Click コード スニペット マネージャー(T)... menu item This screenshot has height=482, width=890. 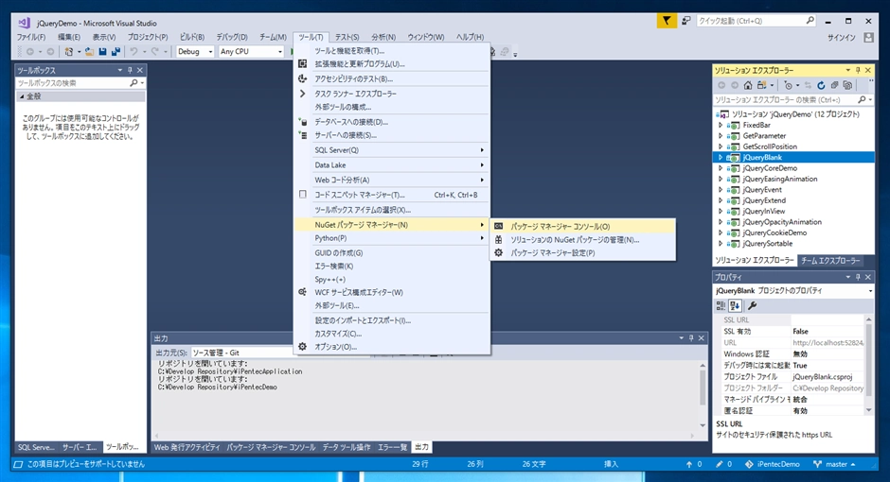pos(392,195)
